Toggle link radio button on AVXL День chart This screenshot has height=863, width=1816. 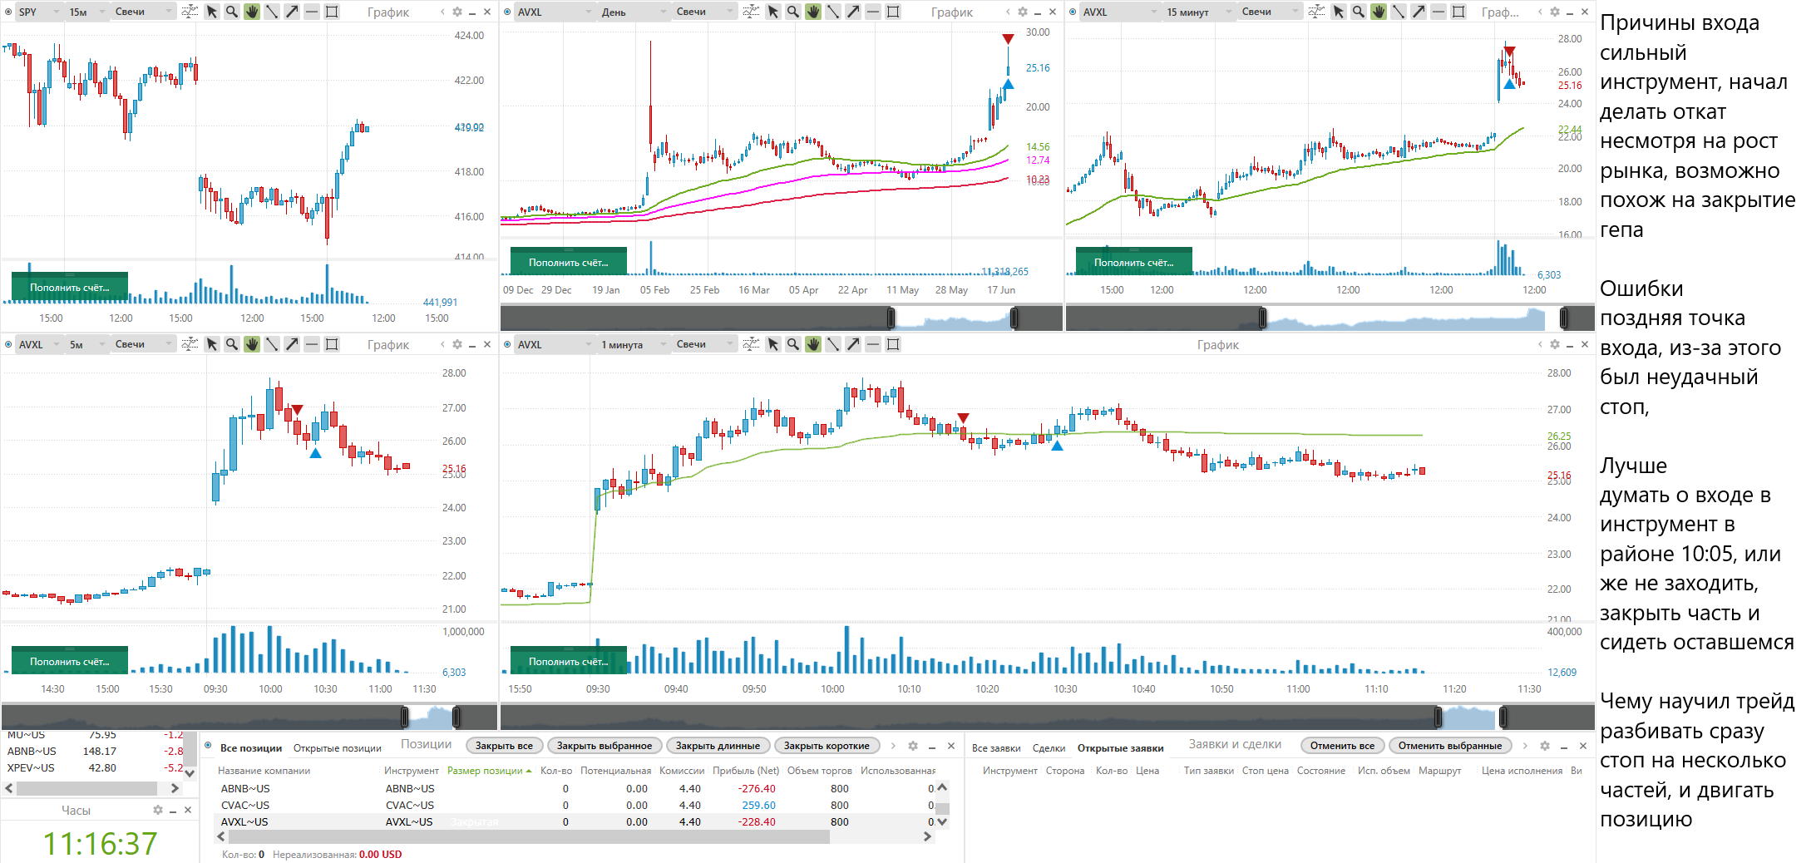(507, 12)
